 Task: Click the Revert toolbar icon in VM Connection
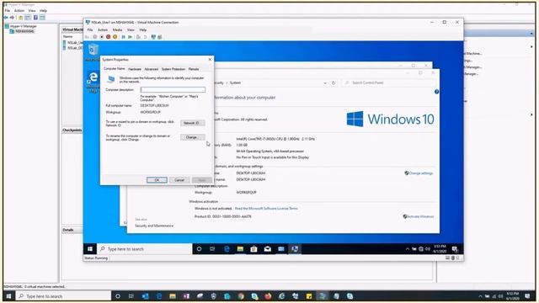click(x=145, y=37)
